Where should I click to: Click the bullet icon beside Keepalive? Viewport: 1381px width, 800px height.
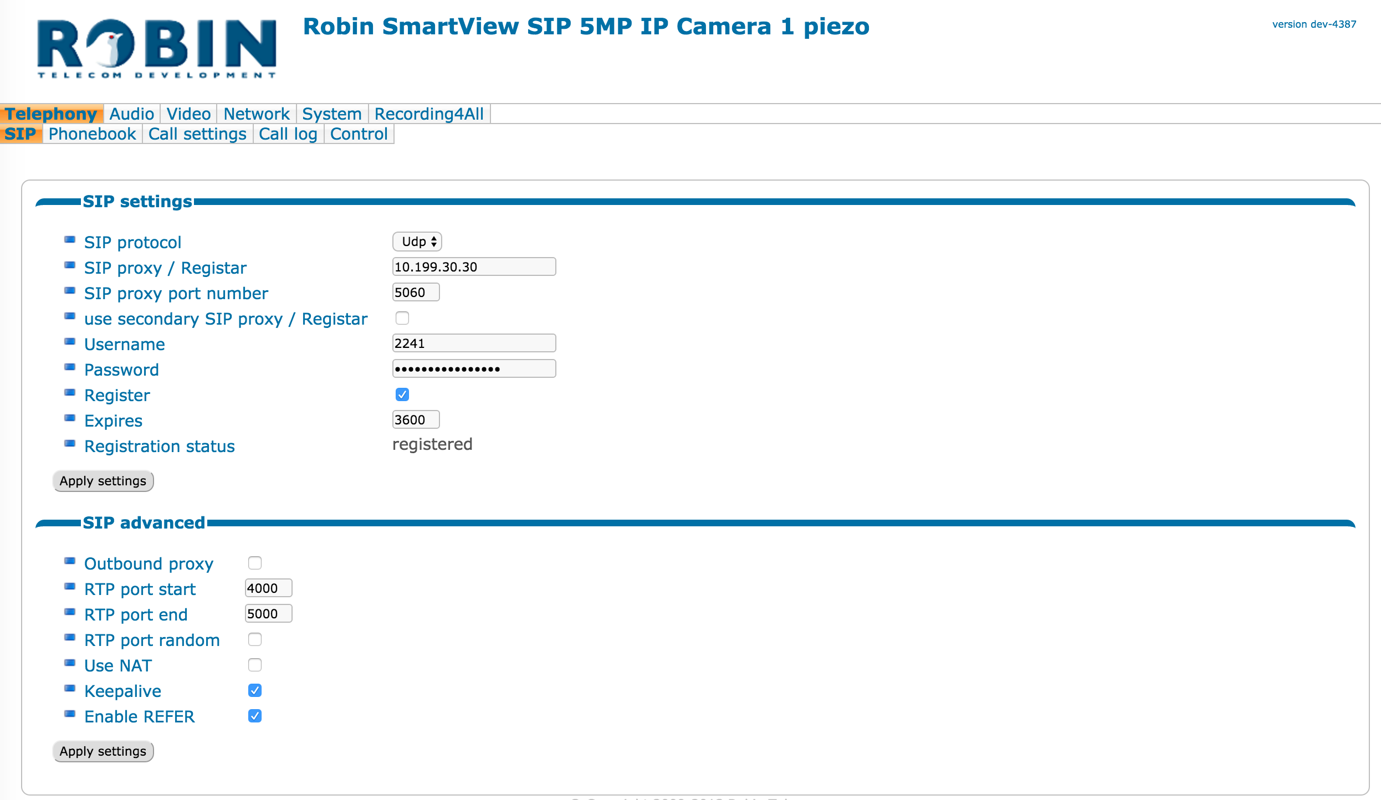[70, 689]
